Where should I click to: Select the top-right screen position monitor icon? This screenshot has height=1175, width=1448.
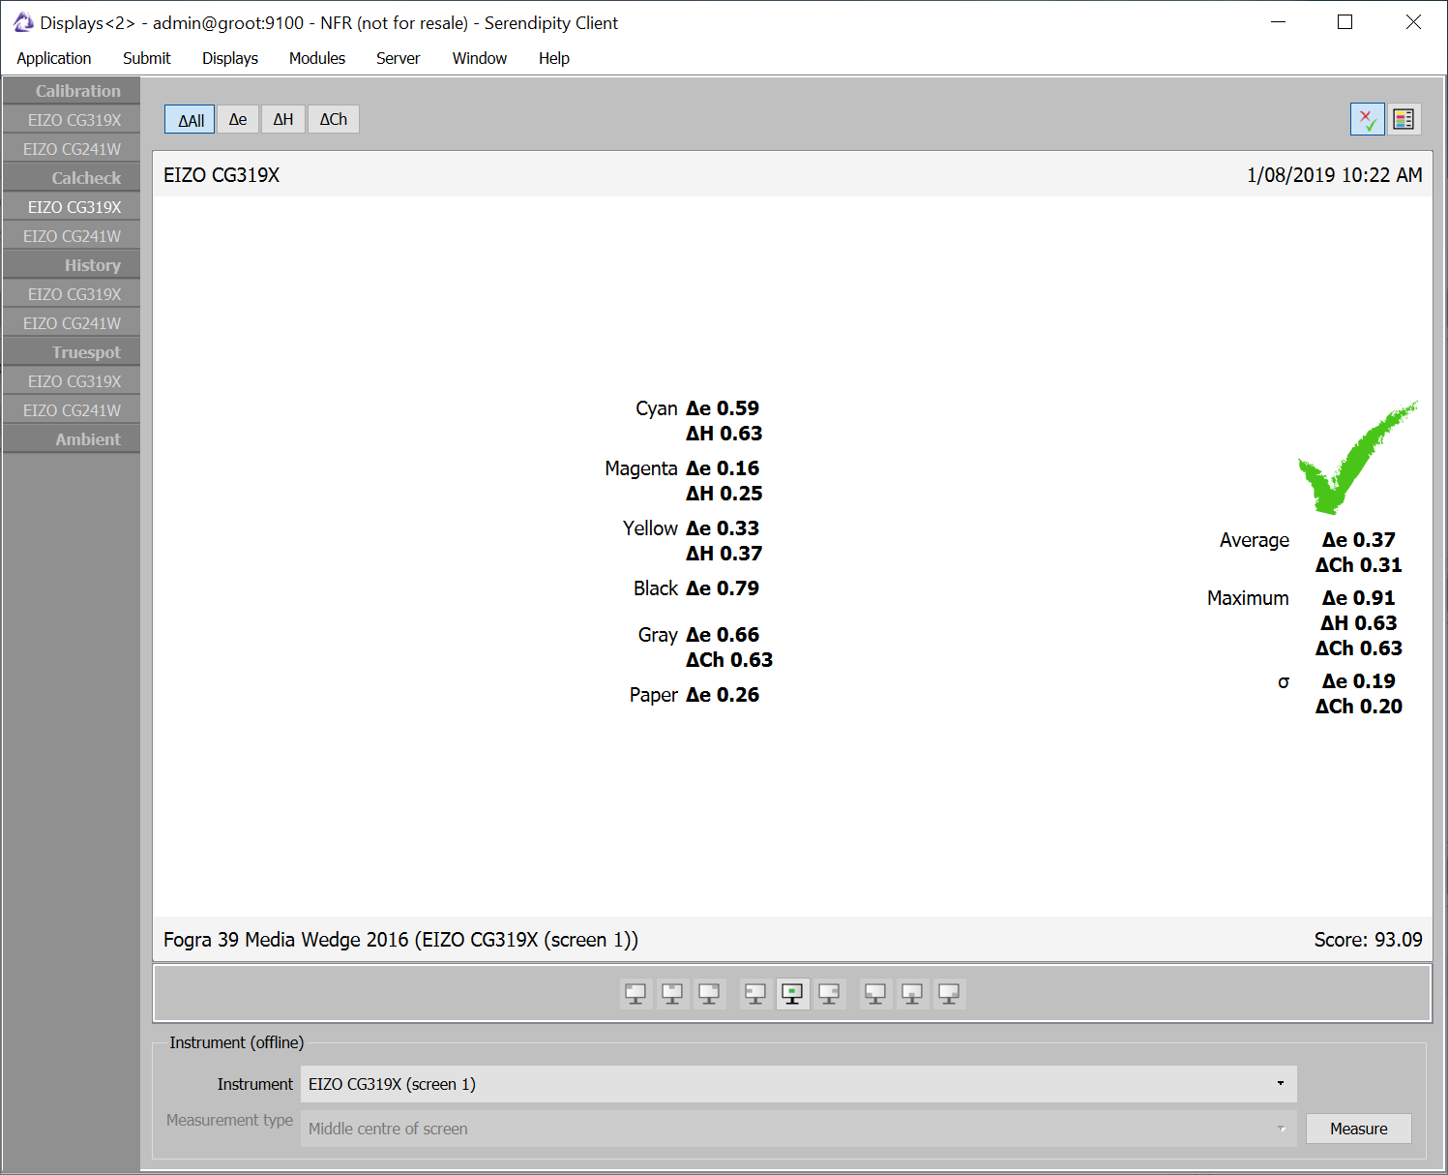(709, 994)
